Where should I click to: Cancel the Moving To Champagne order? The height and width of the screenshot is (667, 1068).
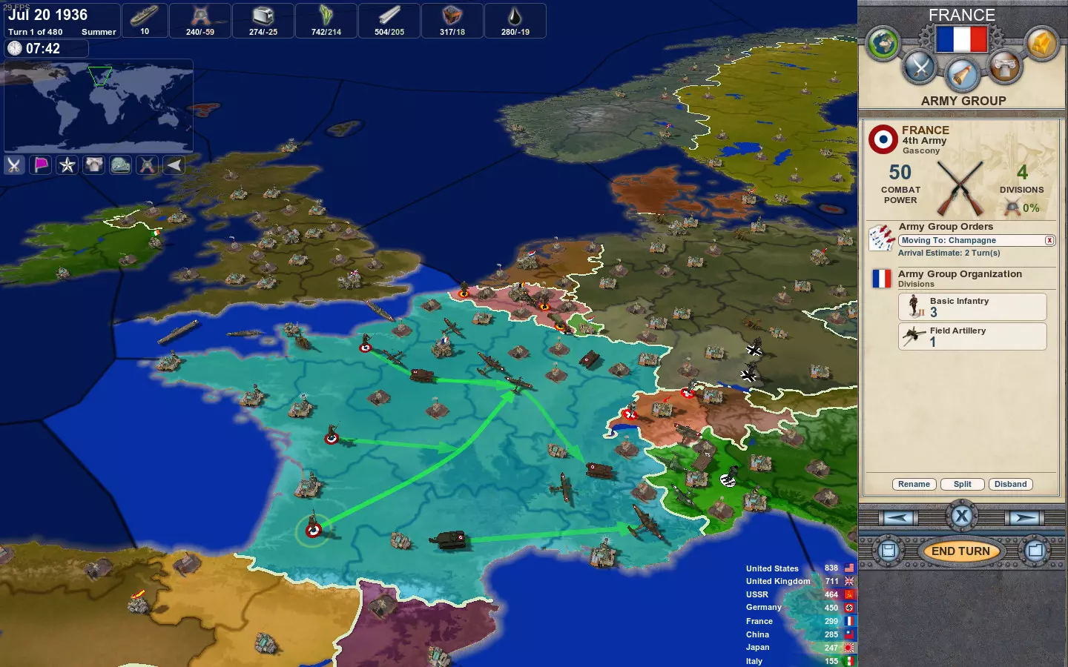click(1049, 240)
